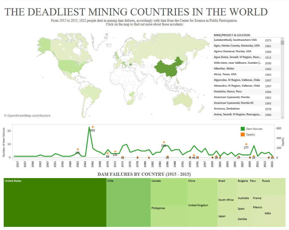Open the OpenStreetMap contributors attribution link
289x230 pixels.
click(27, 116)
